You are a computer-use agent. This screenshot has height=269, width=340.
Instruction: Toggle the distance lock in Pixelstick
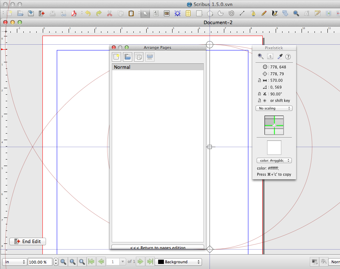tap(259, 81)
